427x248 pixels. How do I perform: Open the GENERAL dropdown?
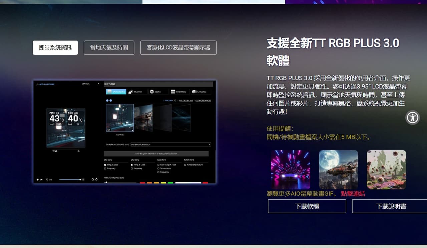[90, 84]
